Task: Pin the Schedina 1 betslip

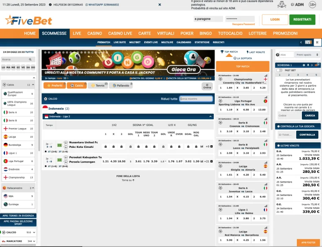Action: coord(308,65)
